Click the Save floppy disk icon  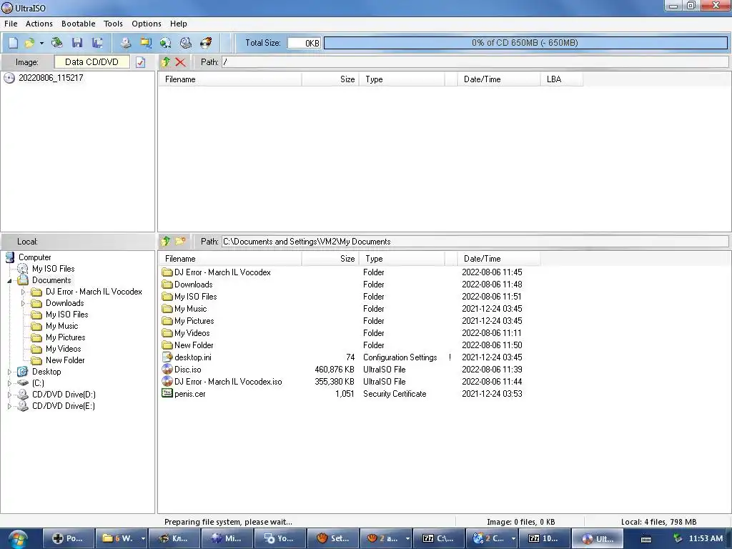click(x=77, y=43)
